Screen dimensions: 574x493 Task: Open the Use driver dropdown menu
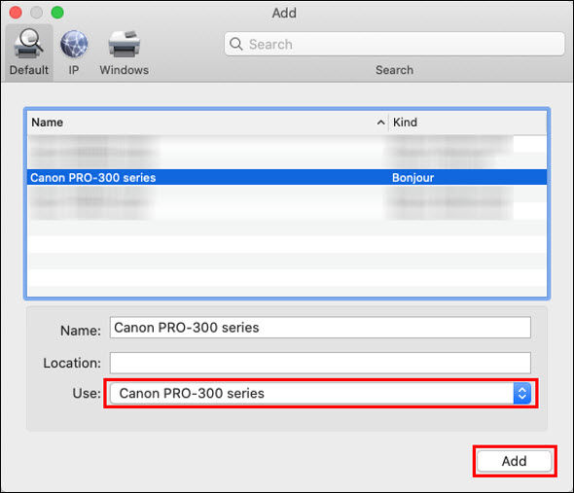click(321, 394)
